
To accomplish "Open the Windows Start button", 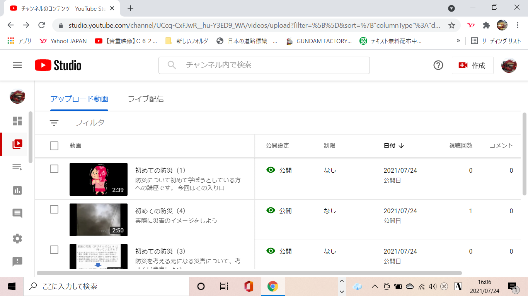I will point(12,286).
